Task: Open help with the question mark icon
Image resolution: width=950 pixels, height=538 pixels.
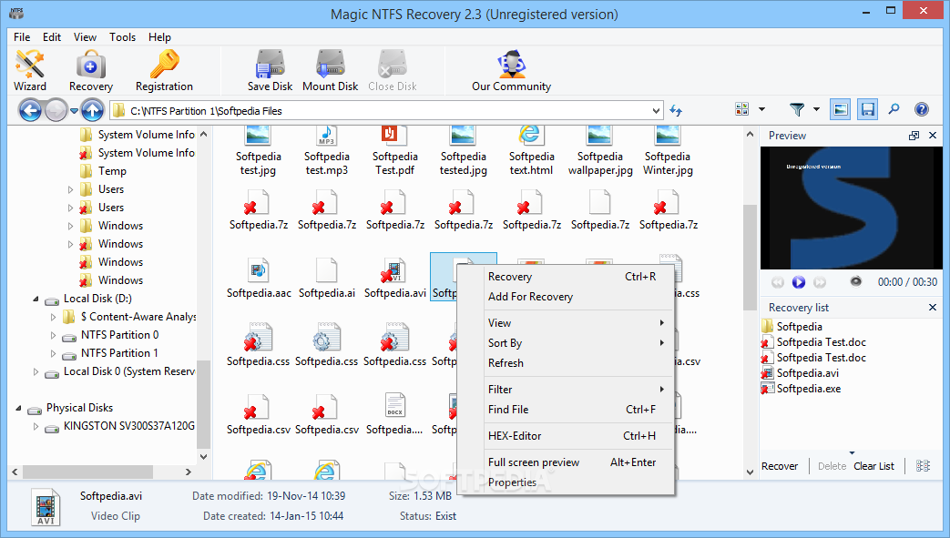Action: tap(922, 109)
